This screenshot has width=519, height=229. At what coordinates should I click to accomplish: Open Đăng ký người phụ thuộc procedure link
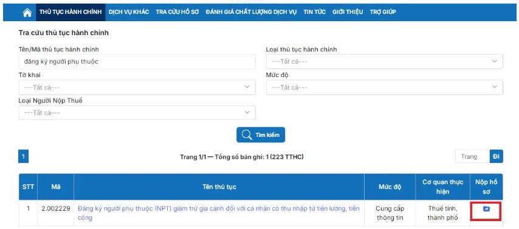[x=218, y=213]
